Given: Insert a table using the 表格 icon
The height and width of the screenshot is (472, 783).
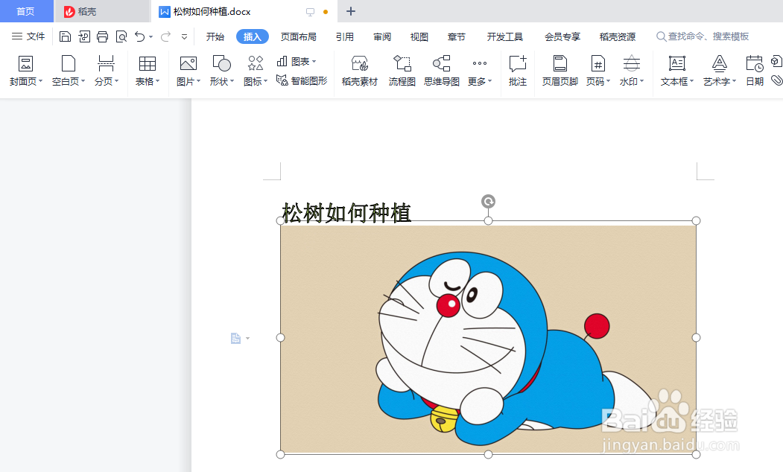Looking at the screenshot, I should click(x=147, y=70).
